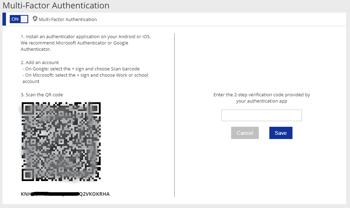Click the large Multi-Factor Authentication page heading
This screenshot has width=350, height=208.
56,6
